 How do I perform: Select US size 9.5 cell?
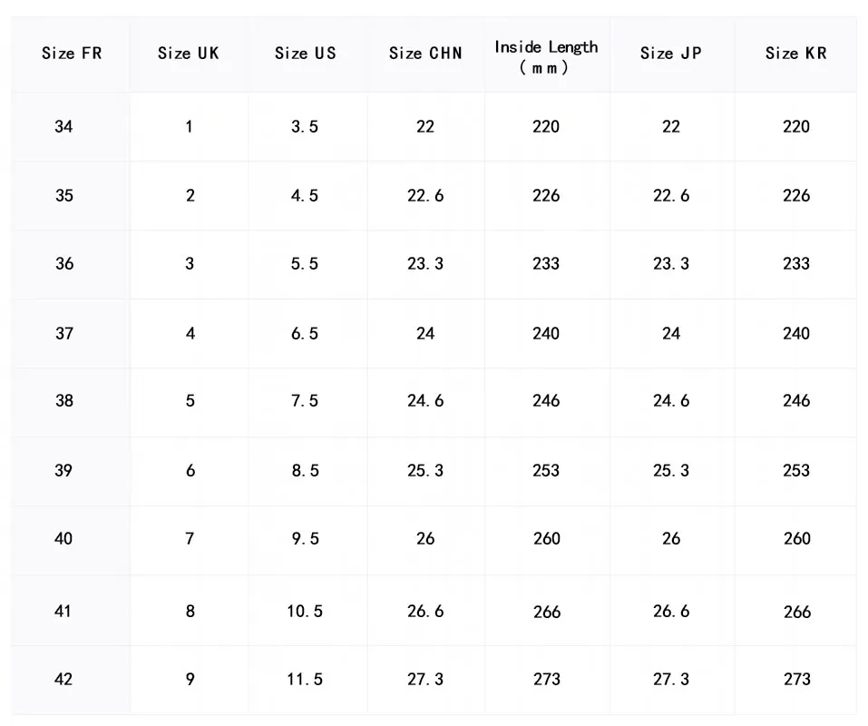point(305,539)
